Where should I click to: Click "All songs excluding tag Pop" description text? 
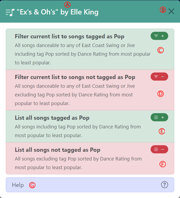pyautogui.click(x=78, y=163)
